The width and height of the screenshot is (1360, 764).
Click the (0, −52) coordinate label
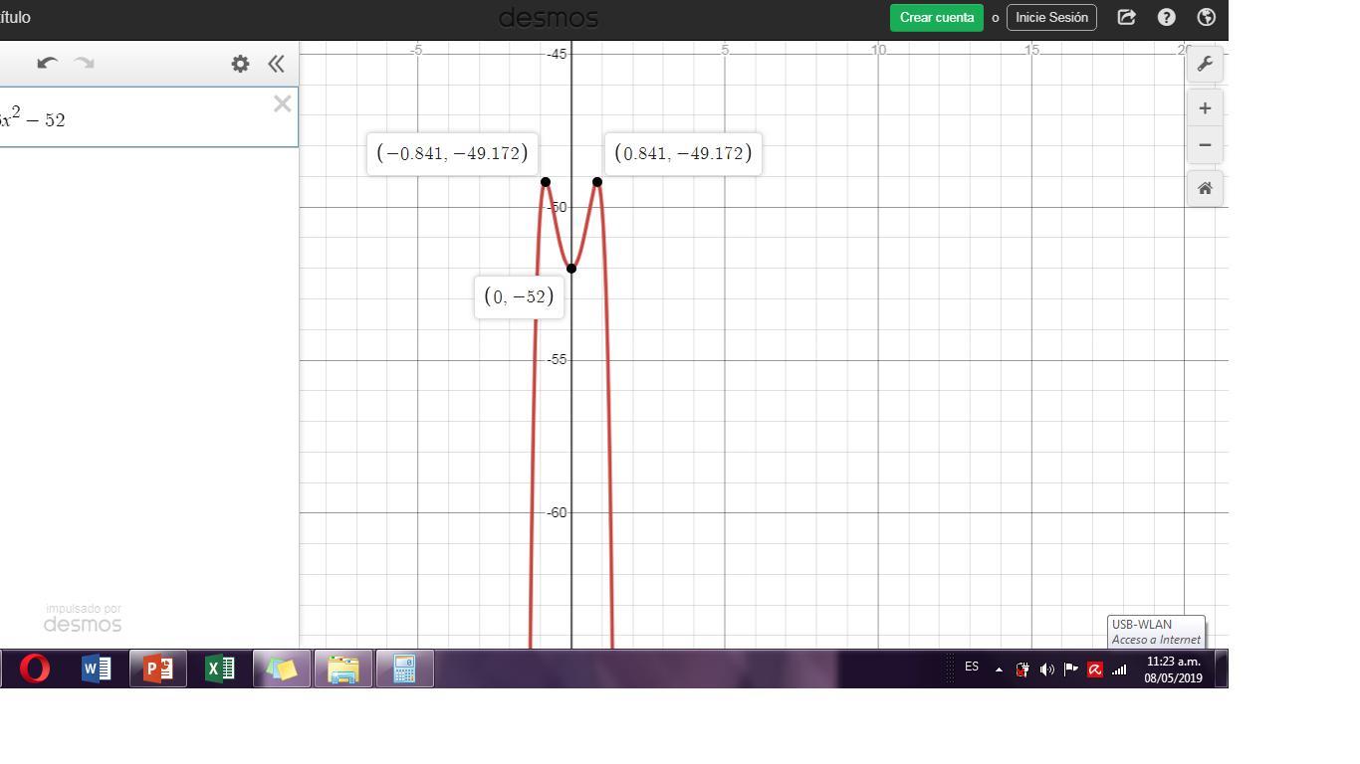coord(519,296)
